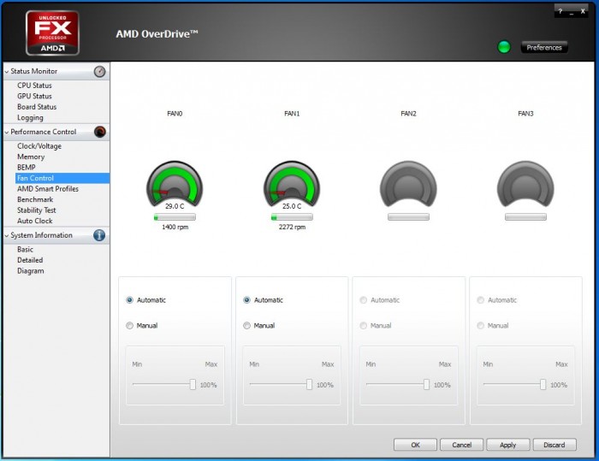The height and width of the screenshot is (461, 599).
Task: Click the 2272 rpm reading
Action: point(293,227)
